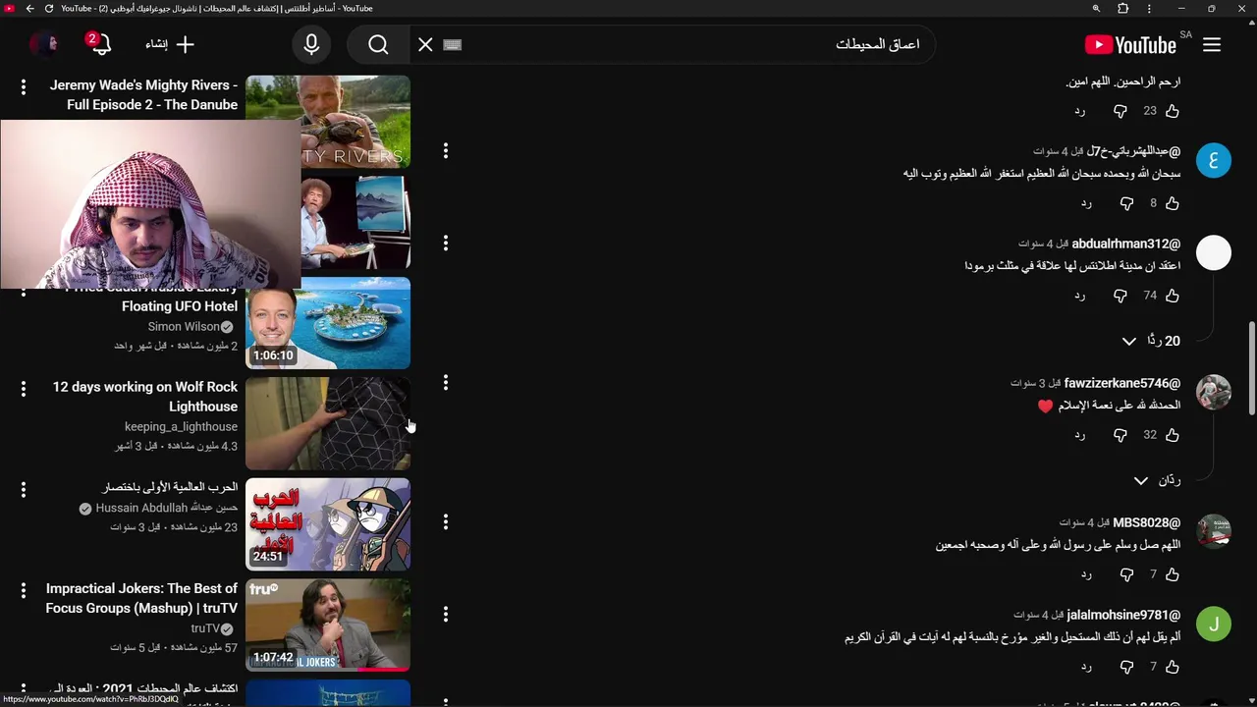
Task: Expand the ردّان replies under fawzizerkane5746
Action: 1156,480
